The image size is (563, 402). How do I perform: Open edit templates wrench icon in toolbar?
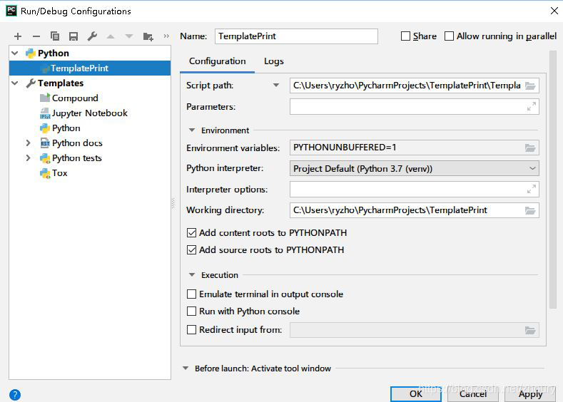[92, 36]
